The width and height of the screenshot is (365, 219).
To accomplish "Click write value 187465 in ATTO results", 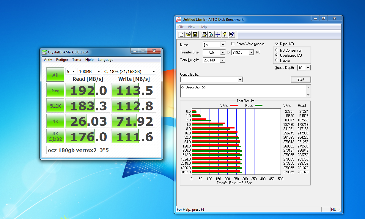I will pos(289,125).
